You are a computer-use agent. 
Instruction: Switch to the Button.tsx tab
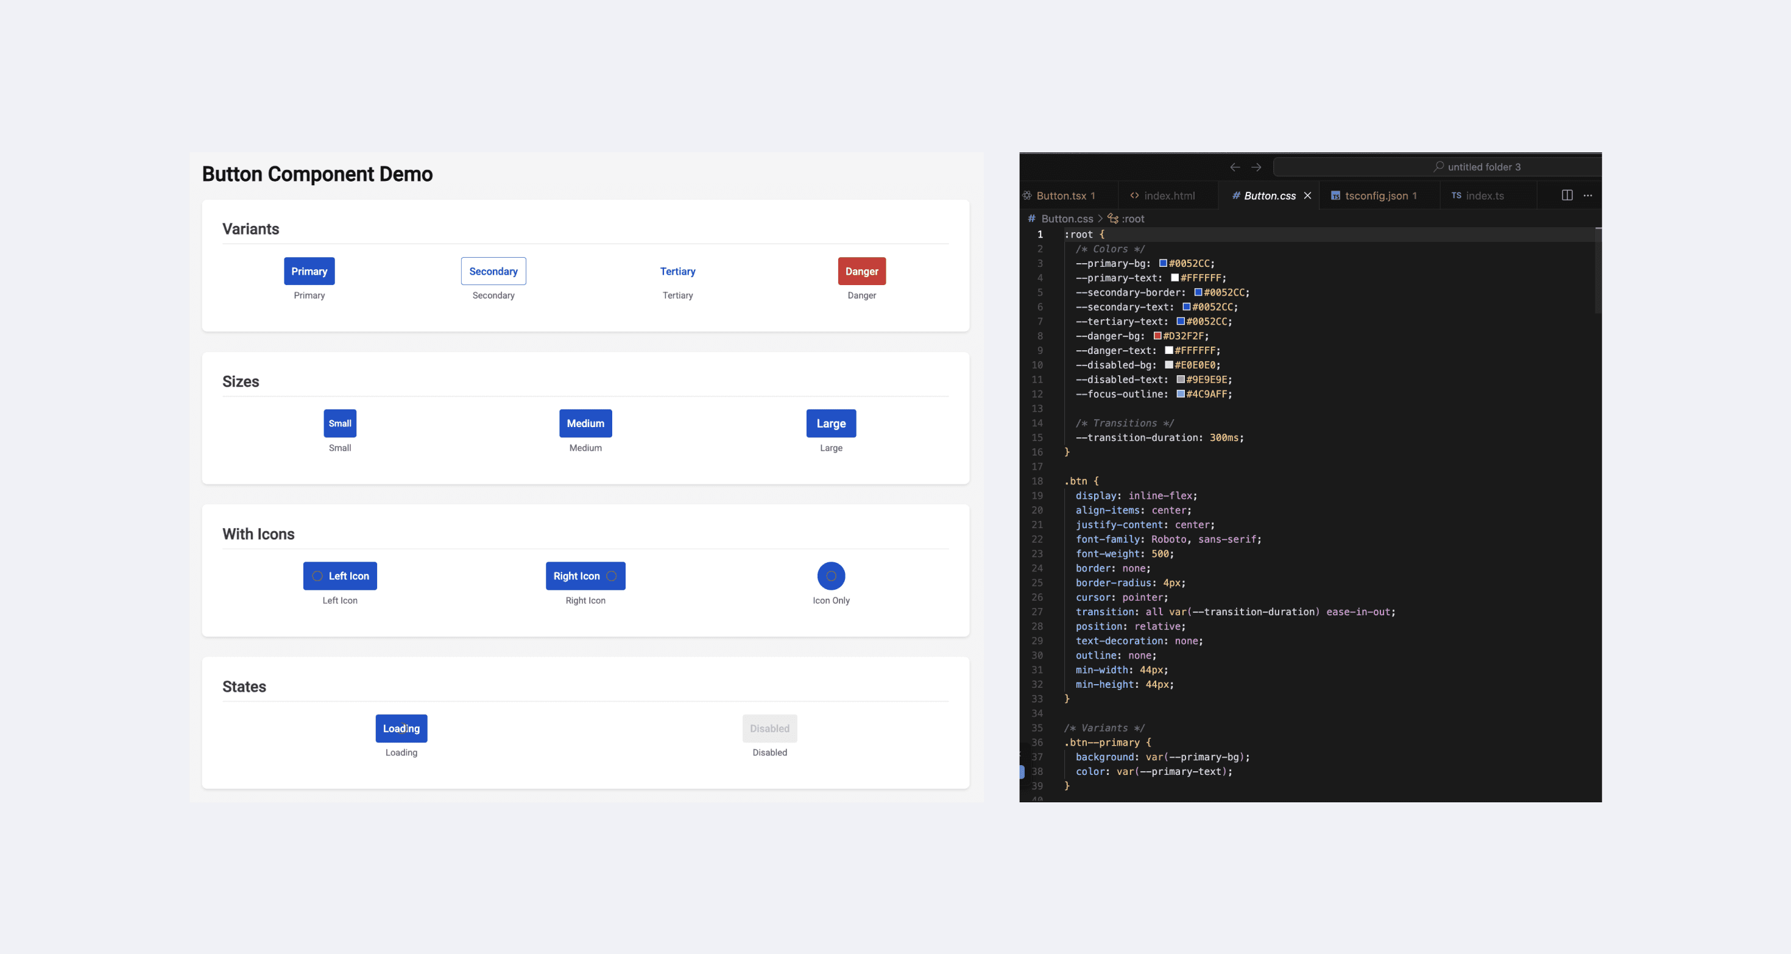pyautogui.click(x=1061, y=196)
